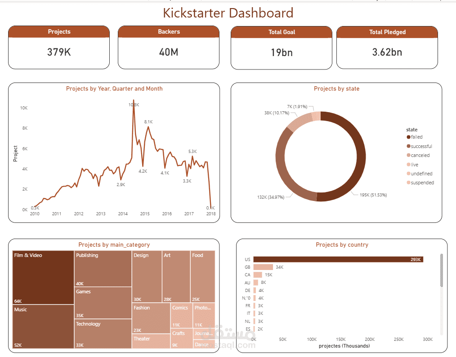Click the 2.9K line chart data label

coord(121,184)
